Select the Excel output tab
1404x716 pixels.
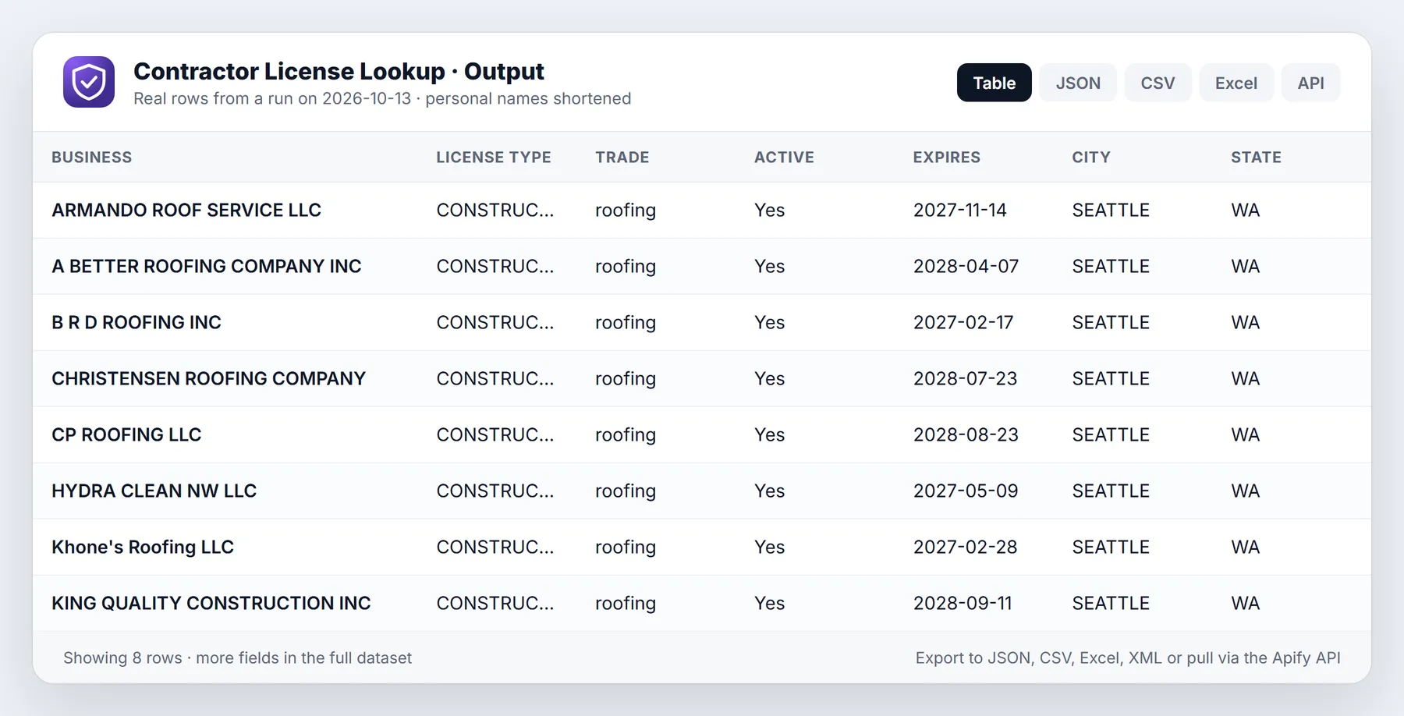point(1236,83)
